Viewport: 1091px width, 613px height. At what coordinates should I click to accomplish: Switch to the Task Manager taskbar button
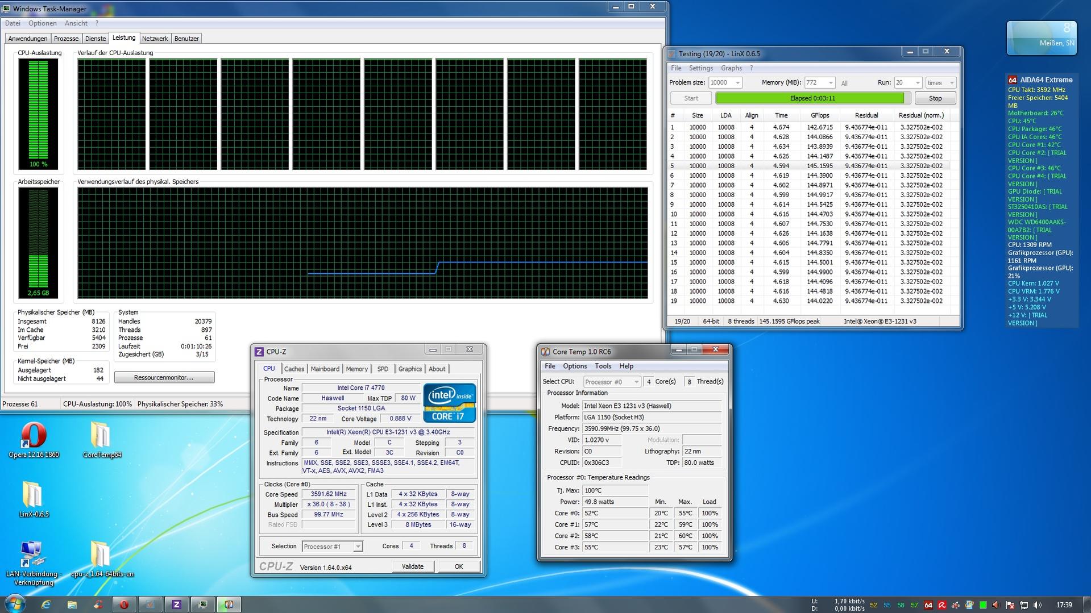[x=202, y=604]
